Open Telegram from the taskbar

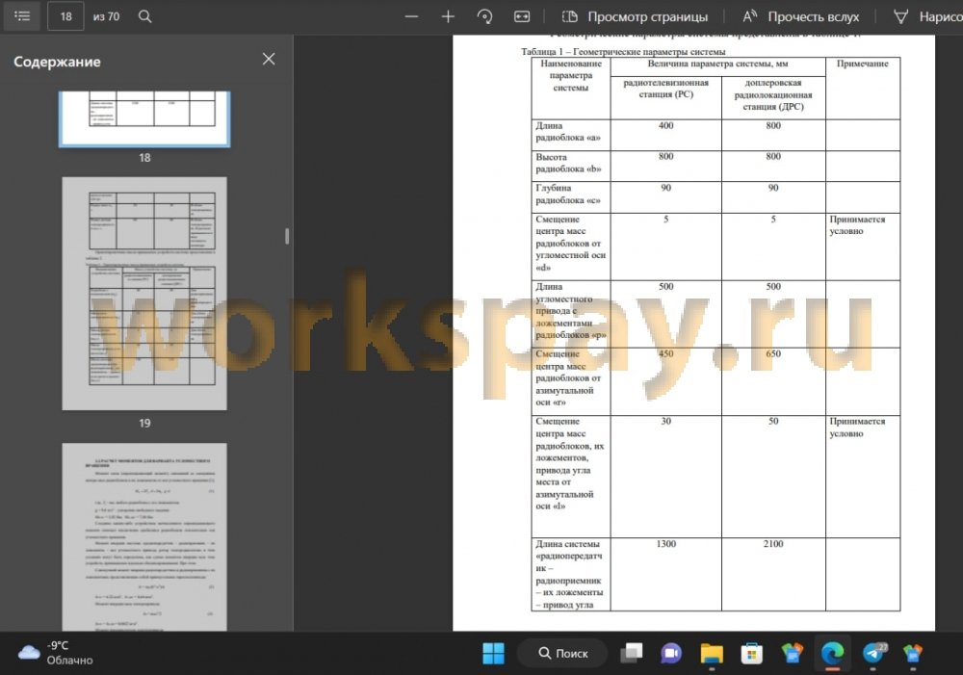point(873,653)
